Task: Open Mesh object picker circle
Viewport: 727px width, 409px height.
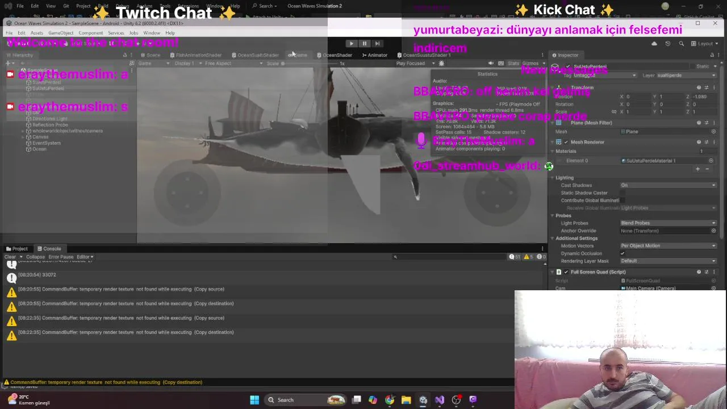Action: click(x=714, y=132)
